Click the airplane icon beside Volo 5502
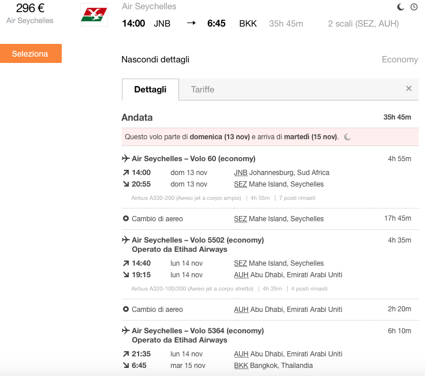This screenshot has height=376, width=425. [x=125, y=240]
